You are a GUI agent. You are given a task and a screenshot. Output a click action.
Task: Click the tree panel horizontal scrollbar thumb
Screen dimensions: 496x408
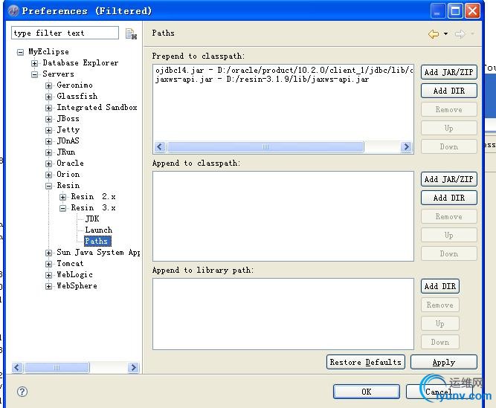[57, 368]
